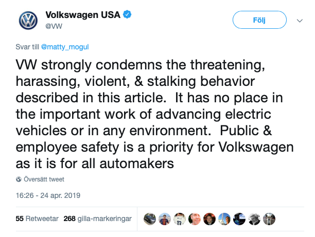
Task: Open liker avatar showing a dark car
Action: [150, 218]
